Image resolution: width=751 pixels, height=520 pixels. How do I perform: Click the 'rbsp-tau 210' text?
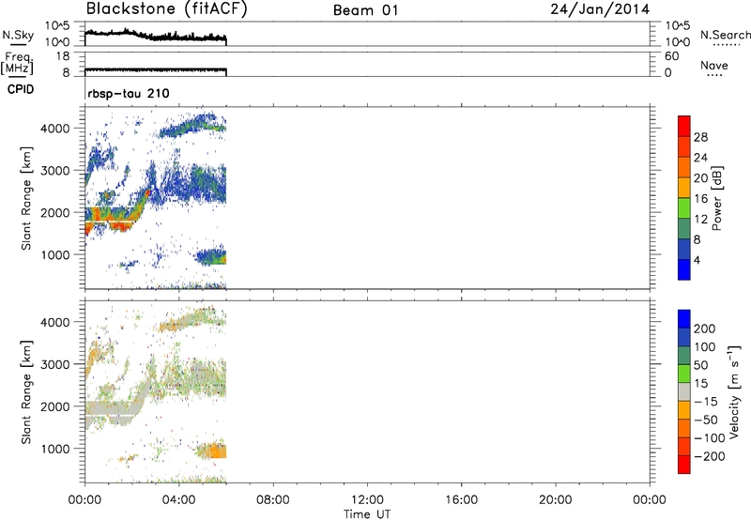(x=129, y=93)
